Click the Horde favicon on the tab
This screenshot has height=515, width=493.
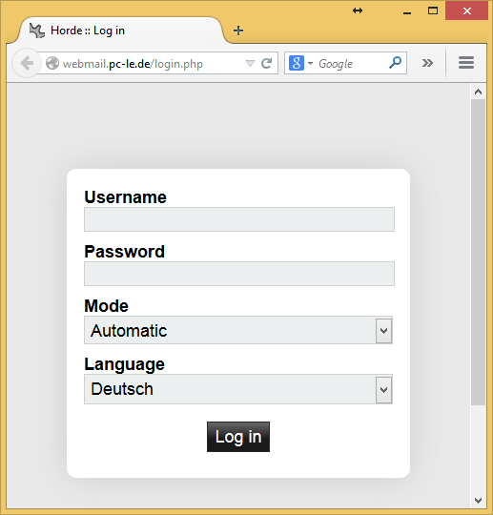tap(37, 31)
